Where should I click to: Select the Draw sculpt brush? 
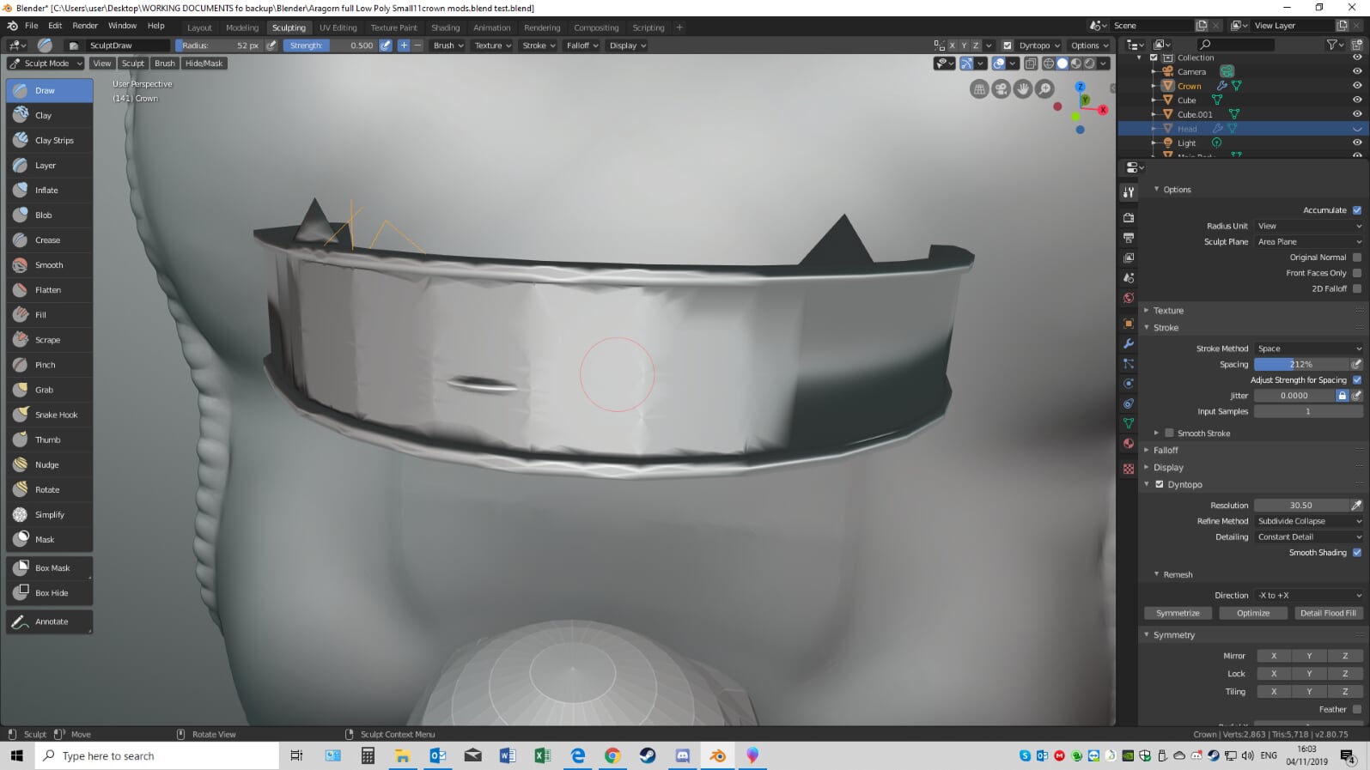pyautogui.click(x=50, y=90)
